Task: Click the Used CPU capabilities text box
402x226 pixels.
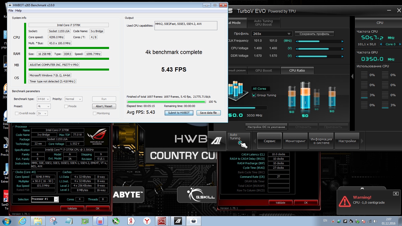Action: pos(186,26)
